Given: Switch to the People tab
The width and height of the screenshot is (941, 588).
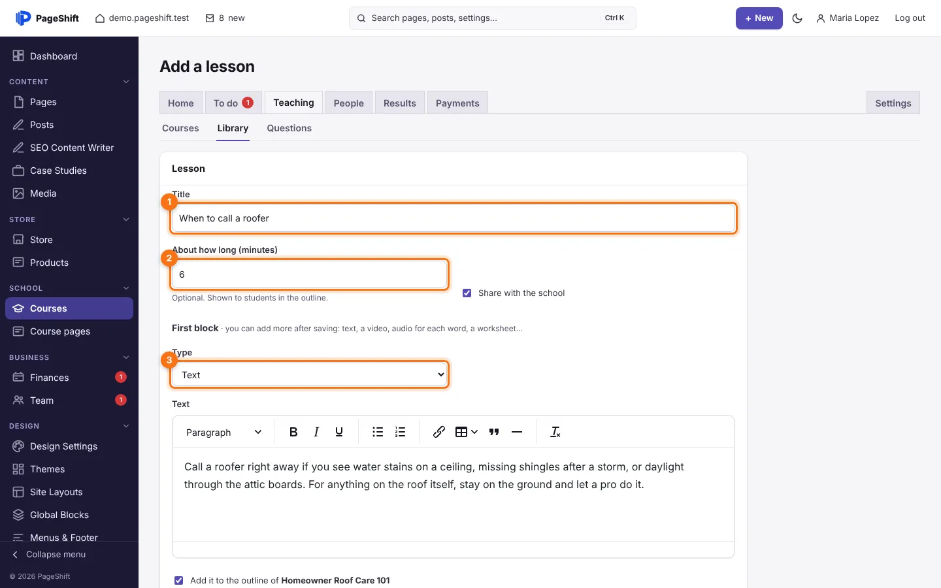Looking at the screenshot, I should point(349,103).
